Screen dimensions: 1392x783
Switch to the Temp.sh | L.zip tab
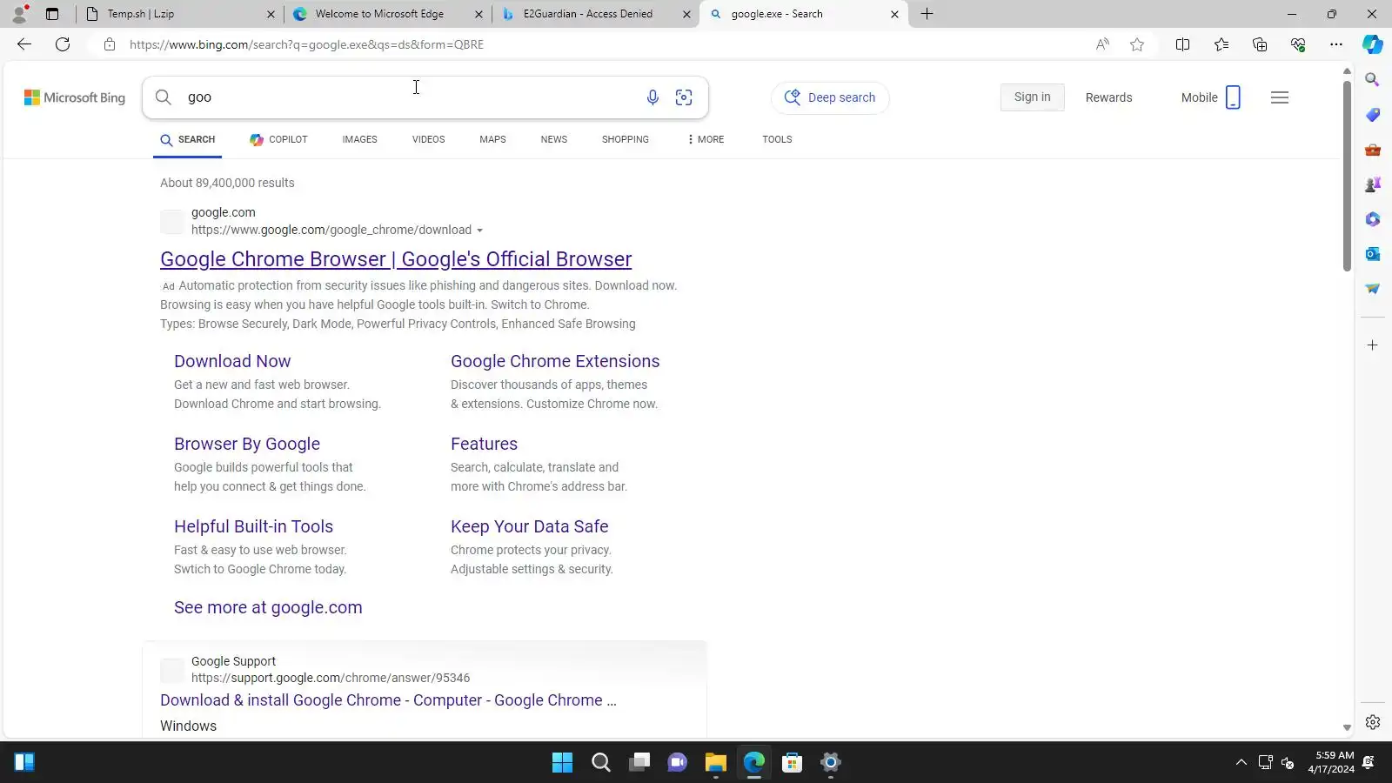pos(179,14)
